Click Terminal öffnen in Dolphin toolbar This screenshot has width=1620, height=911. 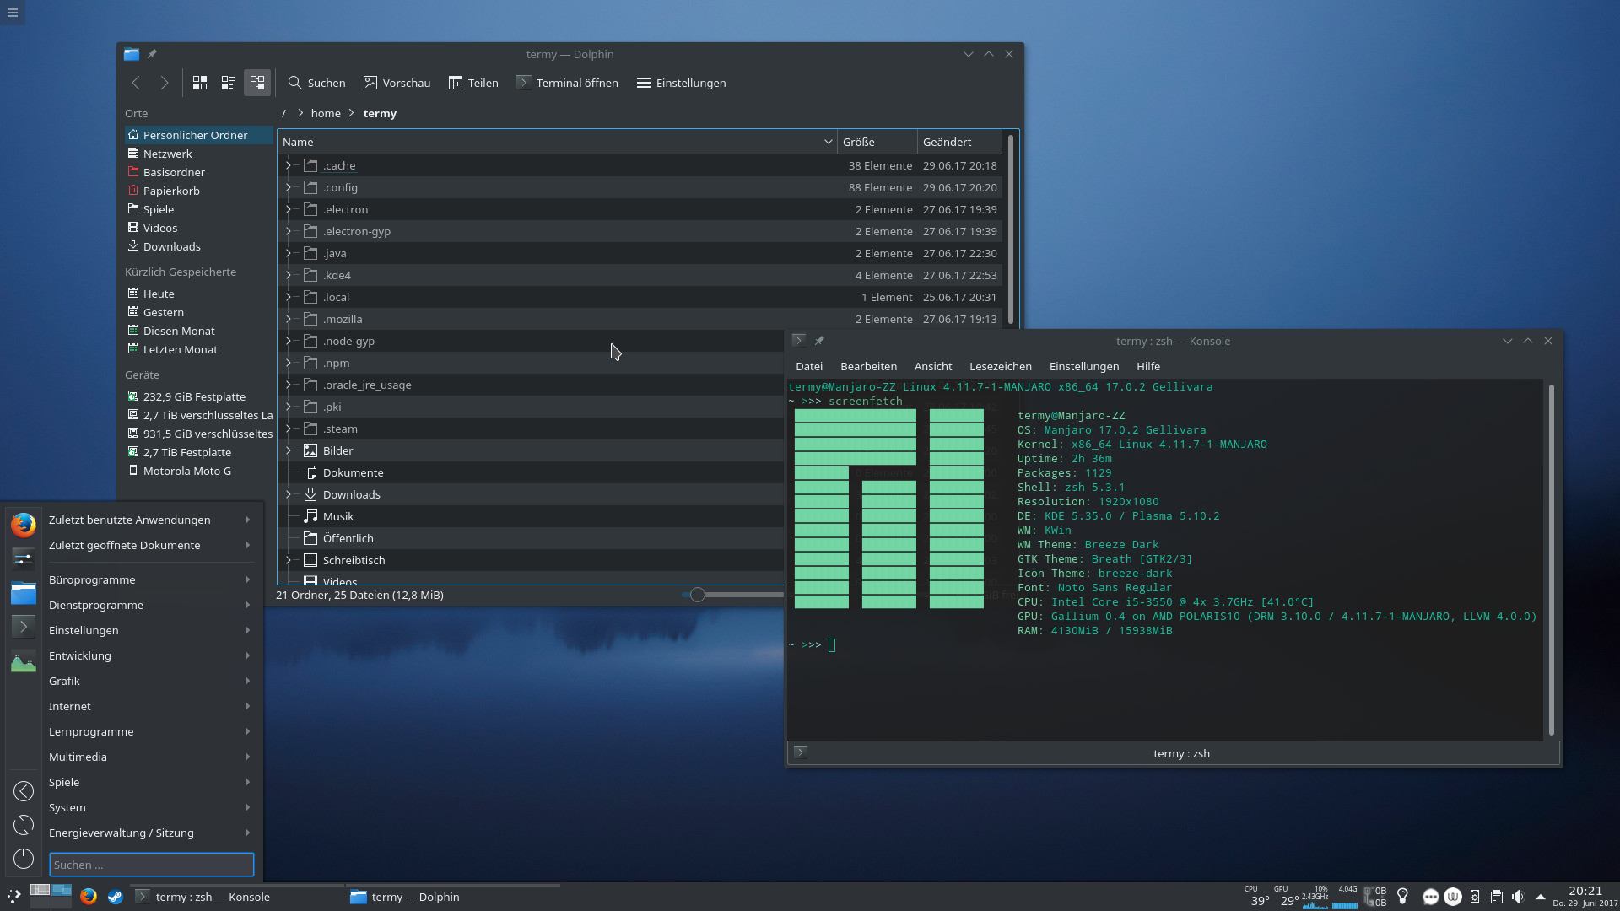pos(568,83)
